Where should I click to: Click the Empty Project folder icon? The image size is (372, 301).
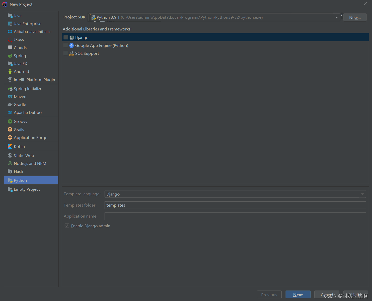point(10,189)
